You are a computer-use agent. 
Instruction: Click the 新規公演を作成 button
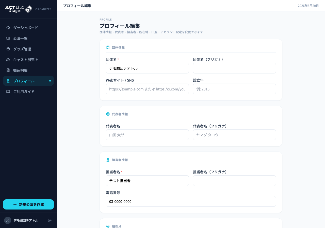coord(28,204)
